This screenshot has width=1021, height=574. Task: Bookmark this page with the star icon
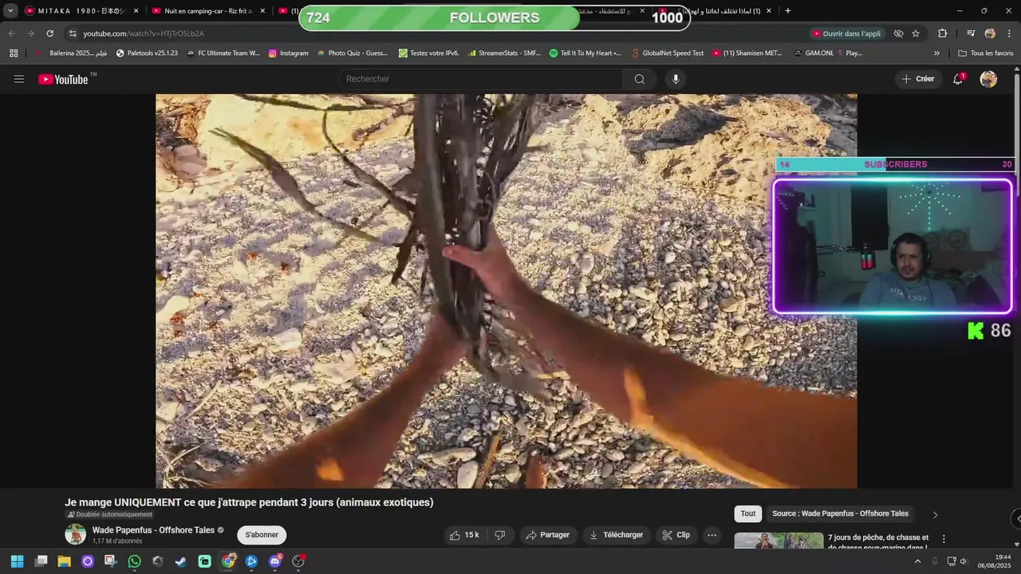point(916,33)
